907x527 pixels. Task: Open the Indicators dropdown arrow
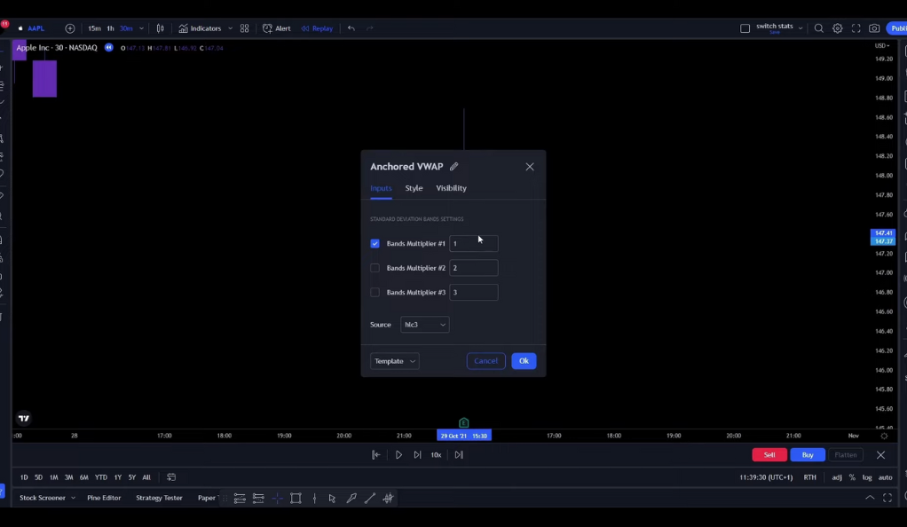coord(231,28)
